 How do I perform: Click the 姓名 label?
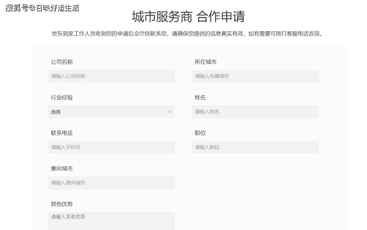(200, 98)
